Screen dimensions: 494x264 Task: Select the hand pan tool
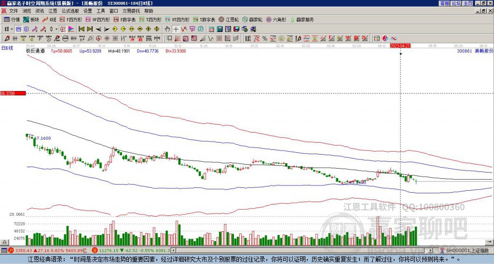tap(167, 29)
